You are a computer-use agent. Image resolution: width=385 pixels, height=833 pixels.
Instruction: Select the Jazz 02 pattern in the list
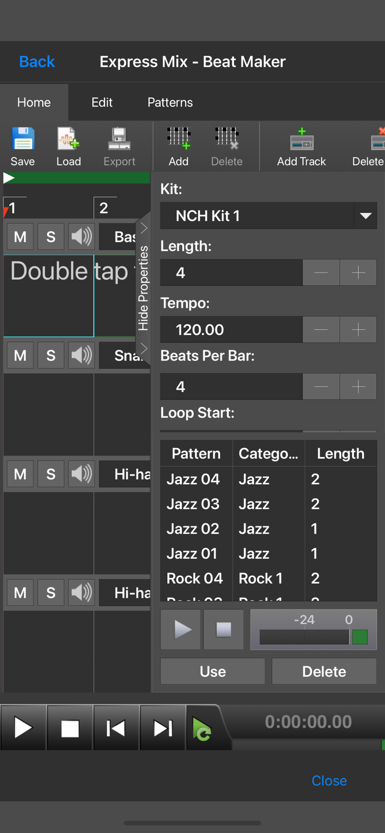(194, 528)
